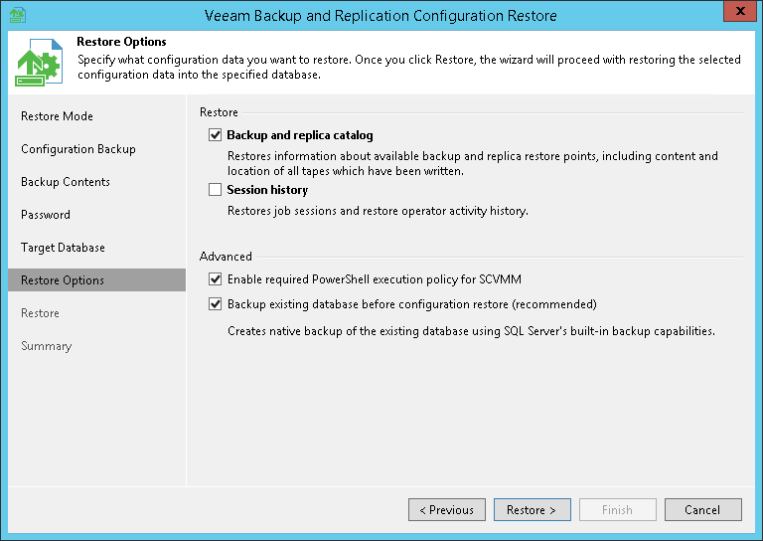The height and width of the screenshot is (541, 763).
Task: Select the Restore Options step
Action: [63, 280]
